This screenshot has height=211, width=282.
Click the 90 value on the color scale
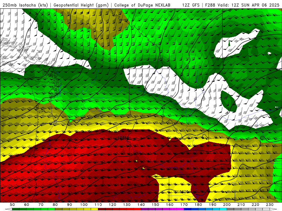point(69,205)
